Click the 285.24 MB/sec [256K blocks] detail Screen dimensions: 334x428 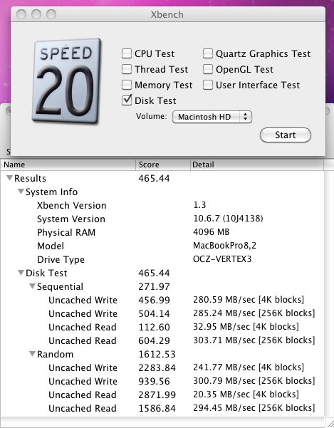click(254, 313)
